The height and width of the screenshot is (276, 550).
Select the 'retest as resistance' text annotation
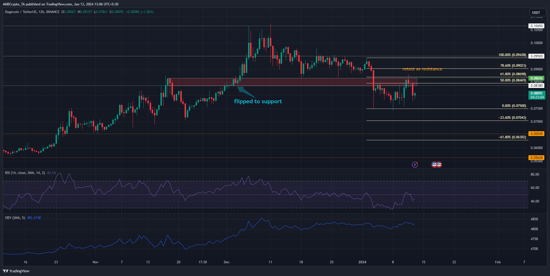pyautogui.click(x=422, y=69)
